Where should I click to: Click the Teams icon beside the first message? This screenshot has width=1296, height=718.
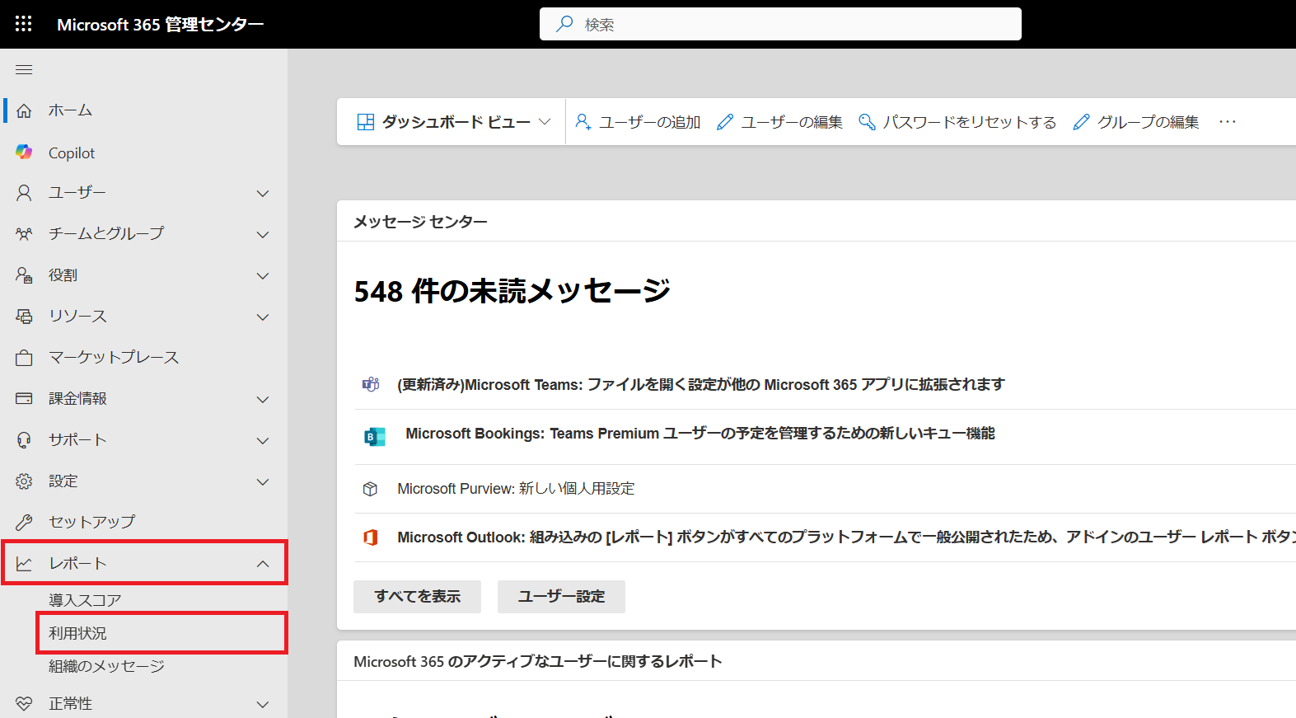tap(371, 384)
